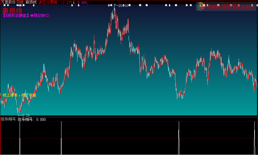
Task: Click the 20.10 high price marker
Action: click(121, 6)
